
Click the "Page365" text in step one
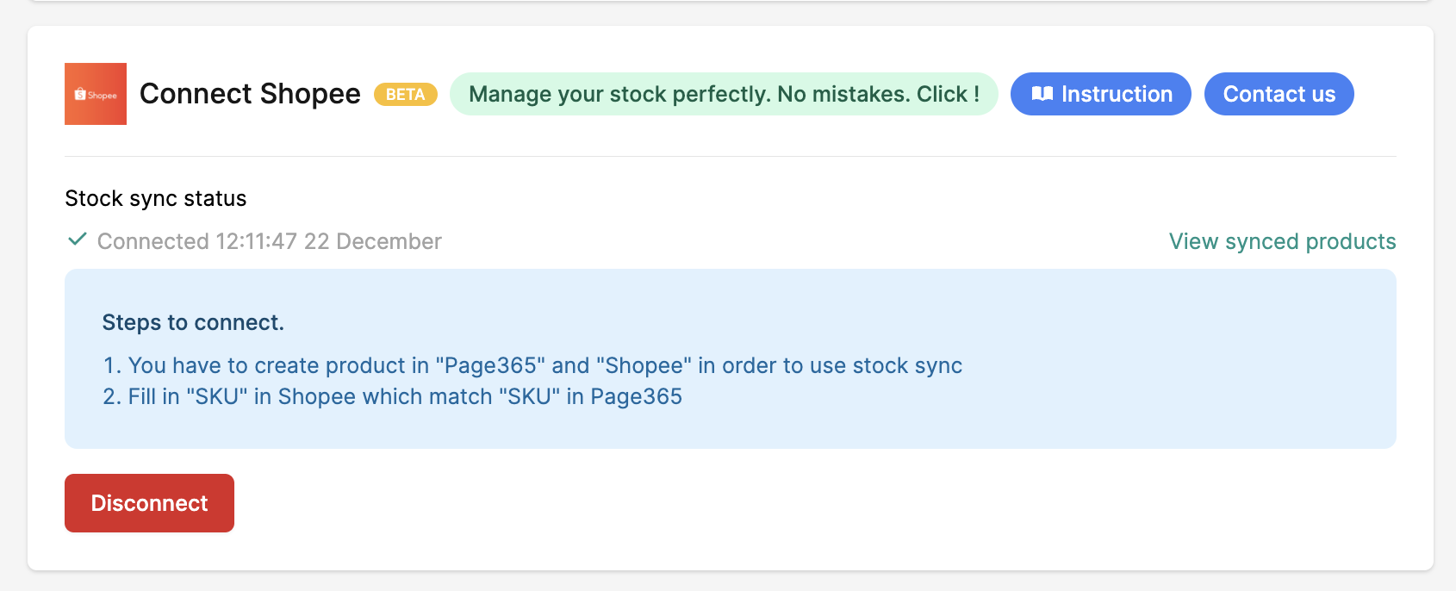(x=490, y=365)
